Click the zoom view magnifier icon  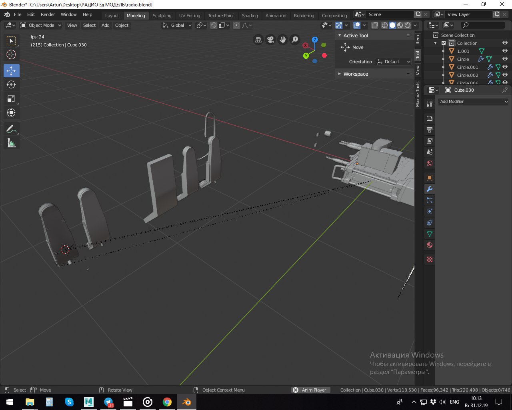(x=295, y=40)
